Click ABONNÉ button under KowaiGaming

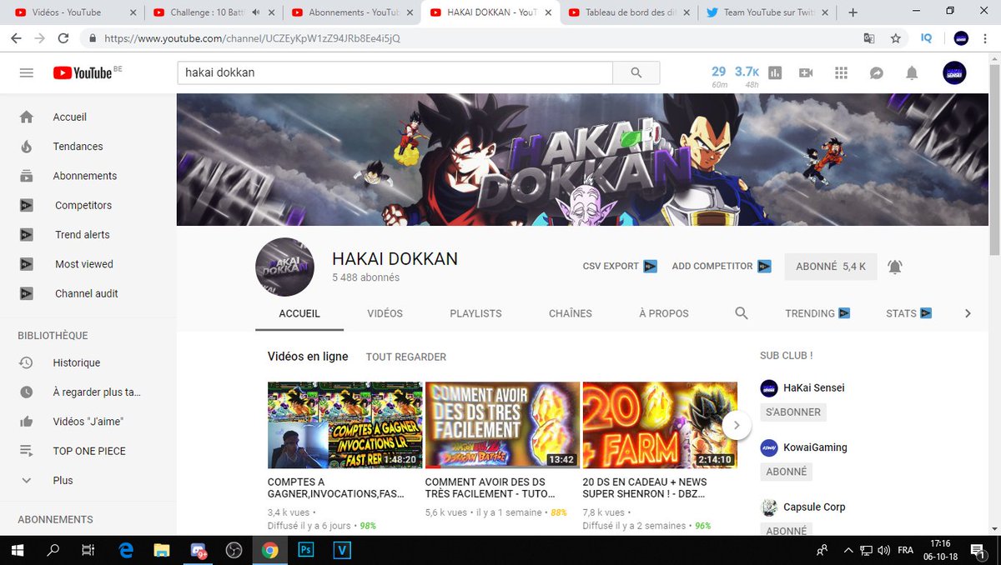coord(786,472)
